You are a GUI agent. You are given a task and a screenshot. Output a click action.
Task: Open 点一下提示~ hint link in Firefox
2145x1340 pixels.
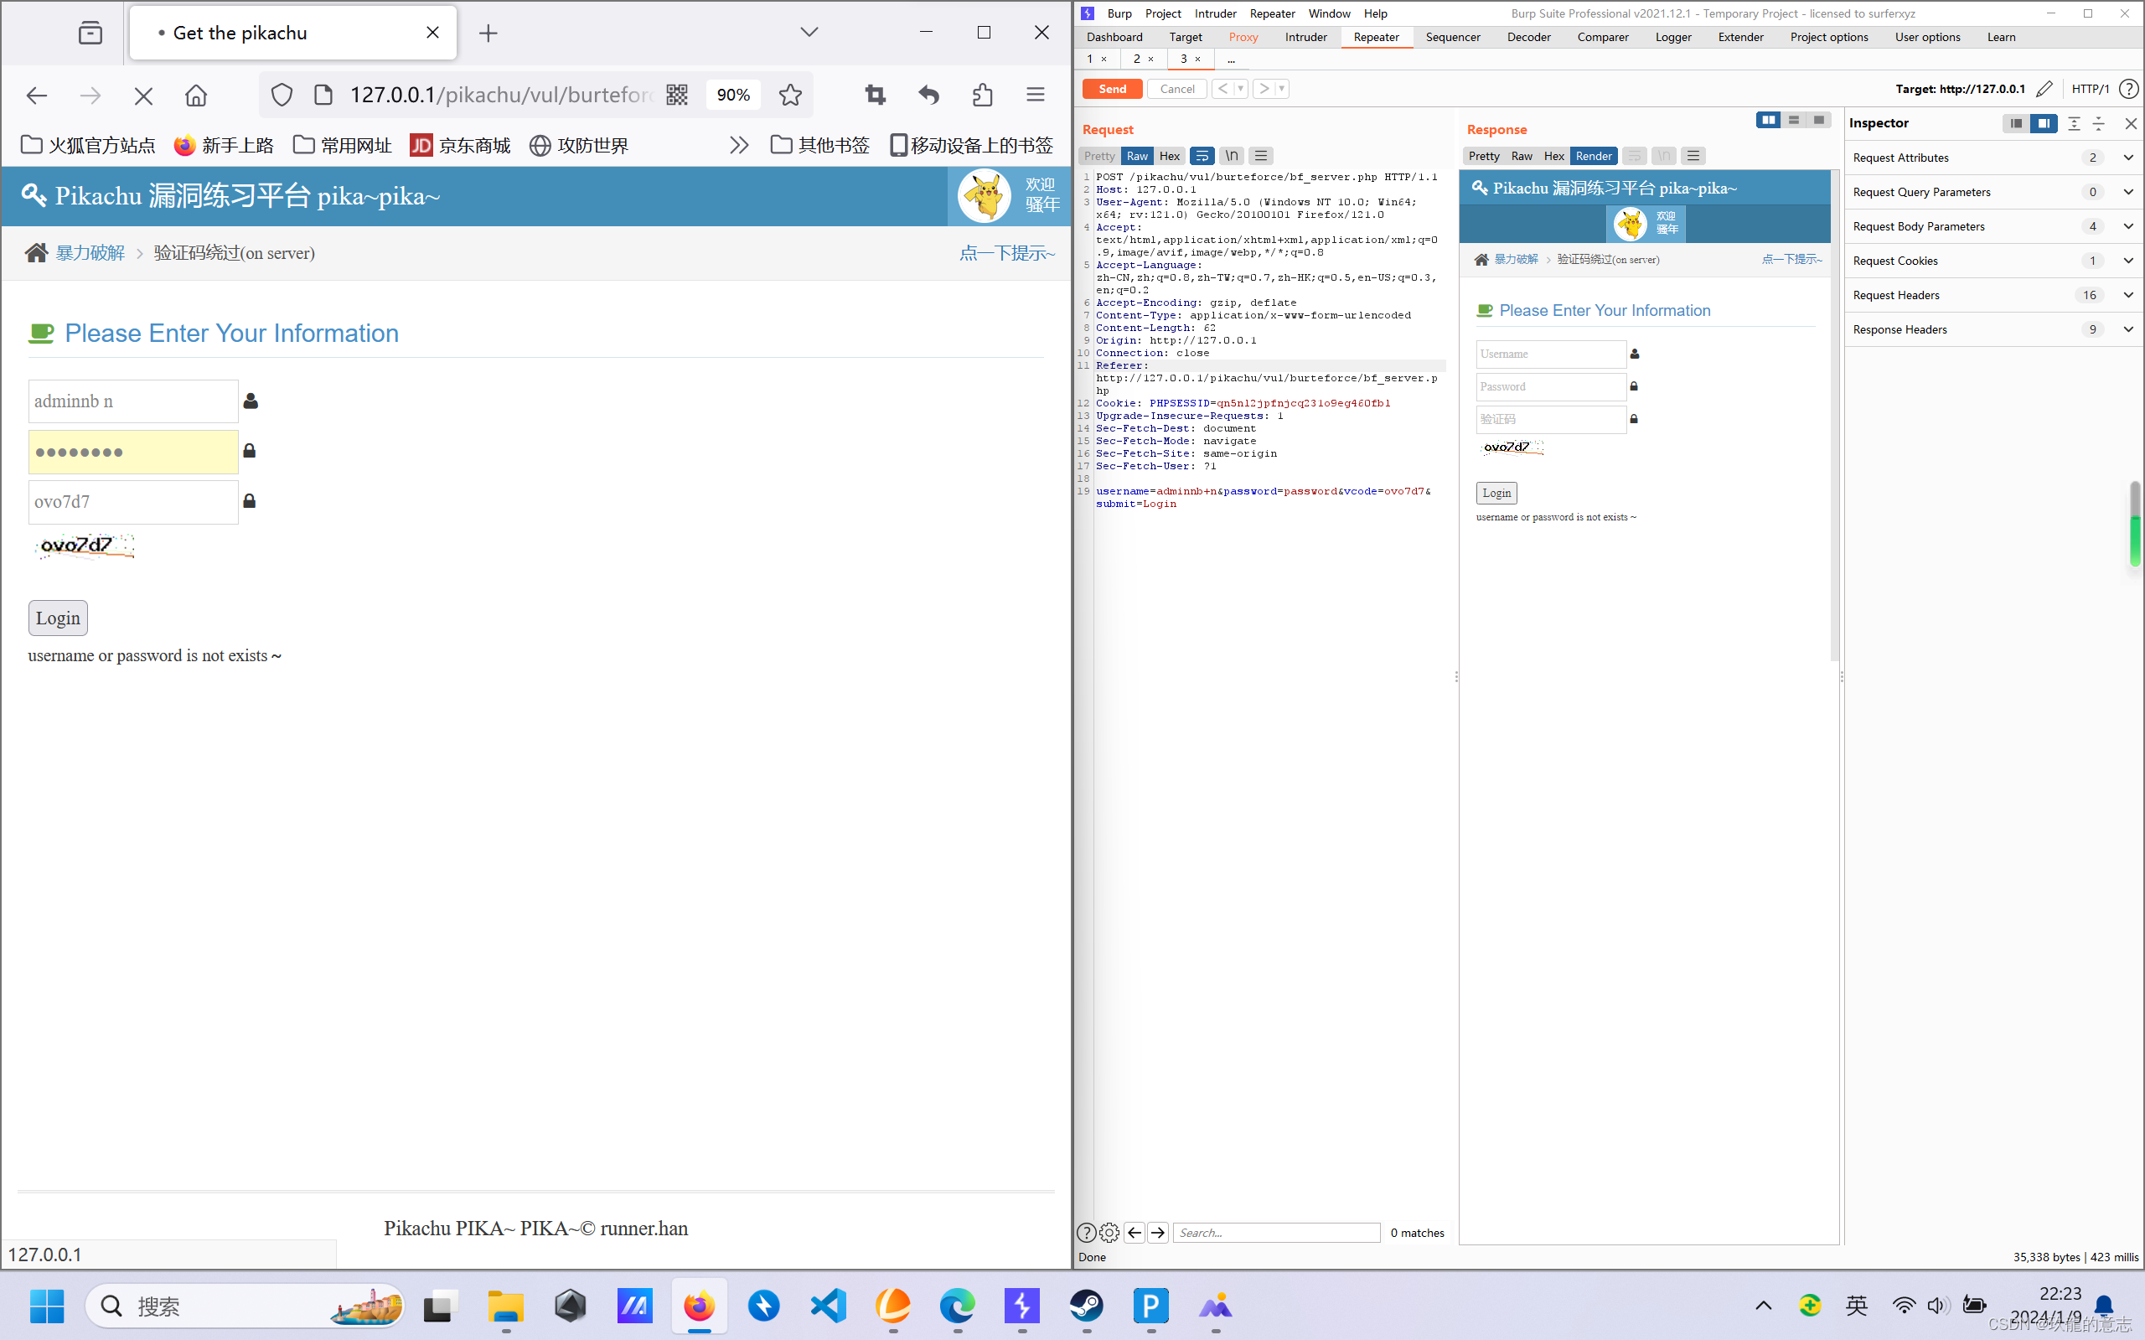point(1007,253)
